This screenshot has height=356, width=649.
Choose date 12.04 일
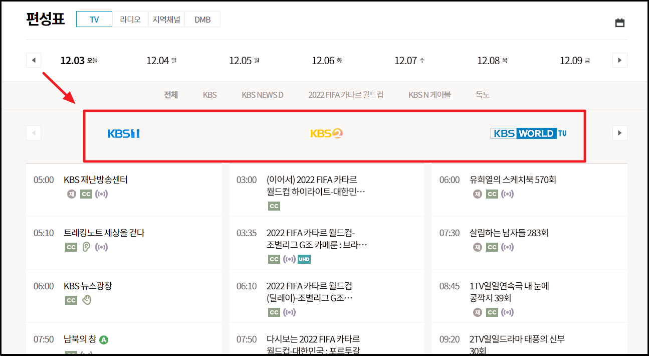click(161, 61)
